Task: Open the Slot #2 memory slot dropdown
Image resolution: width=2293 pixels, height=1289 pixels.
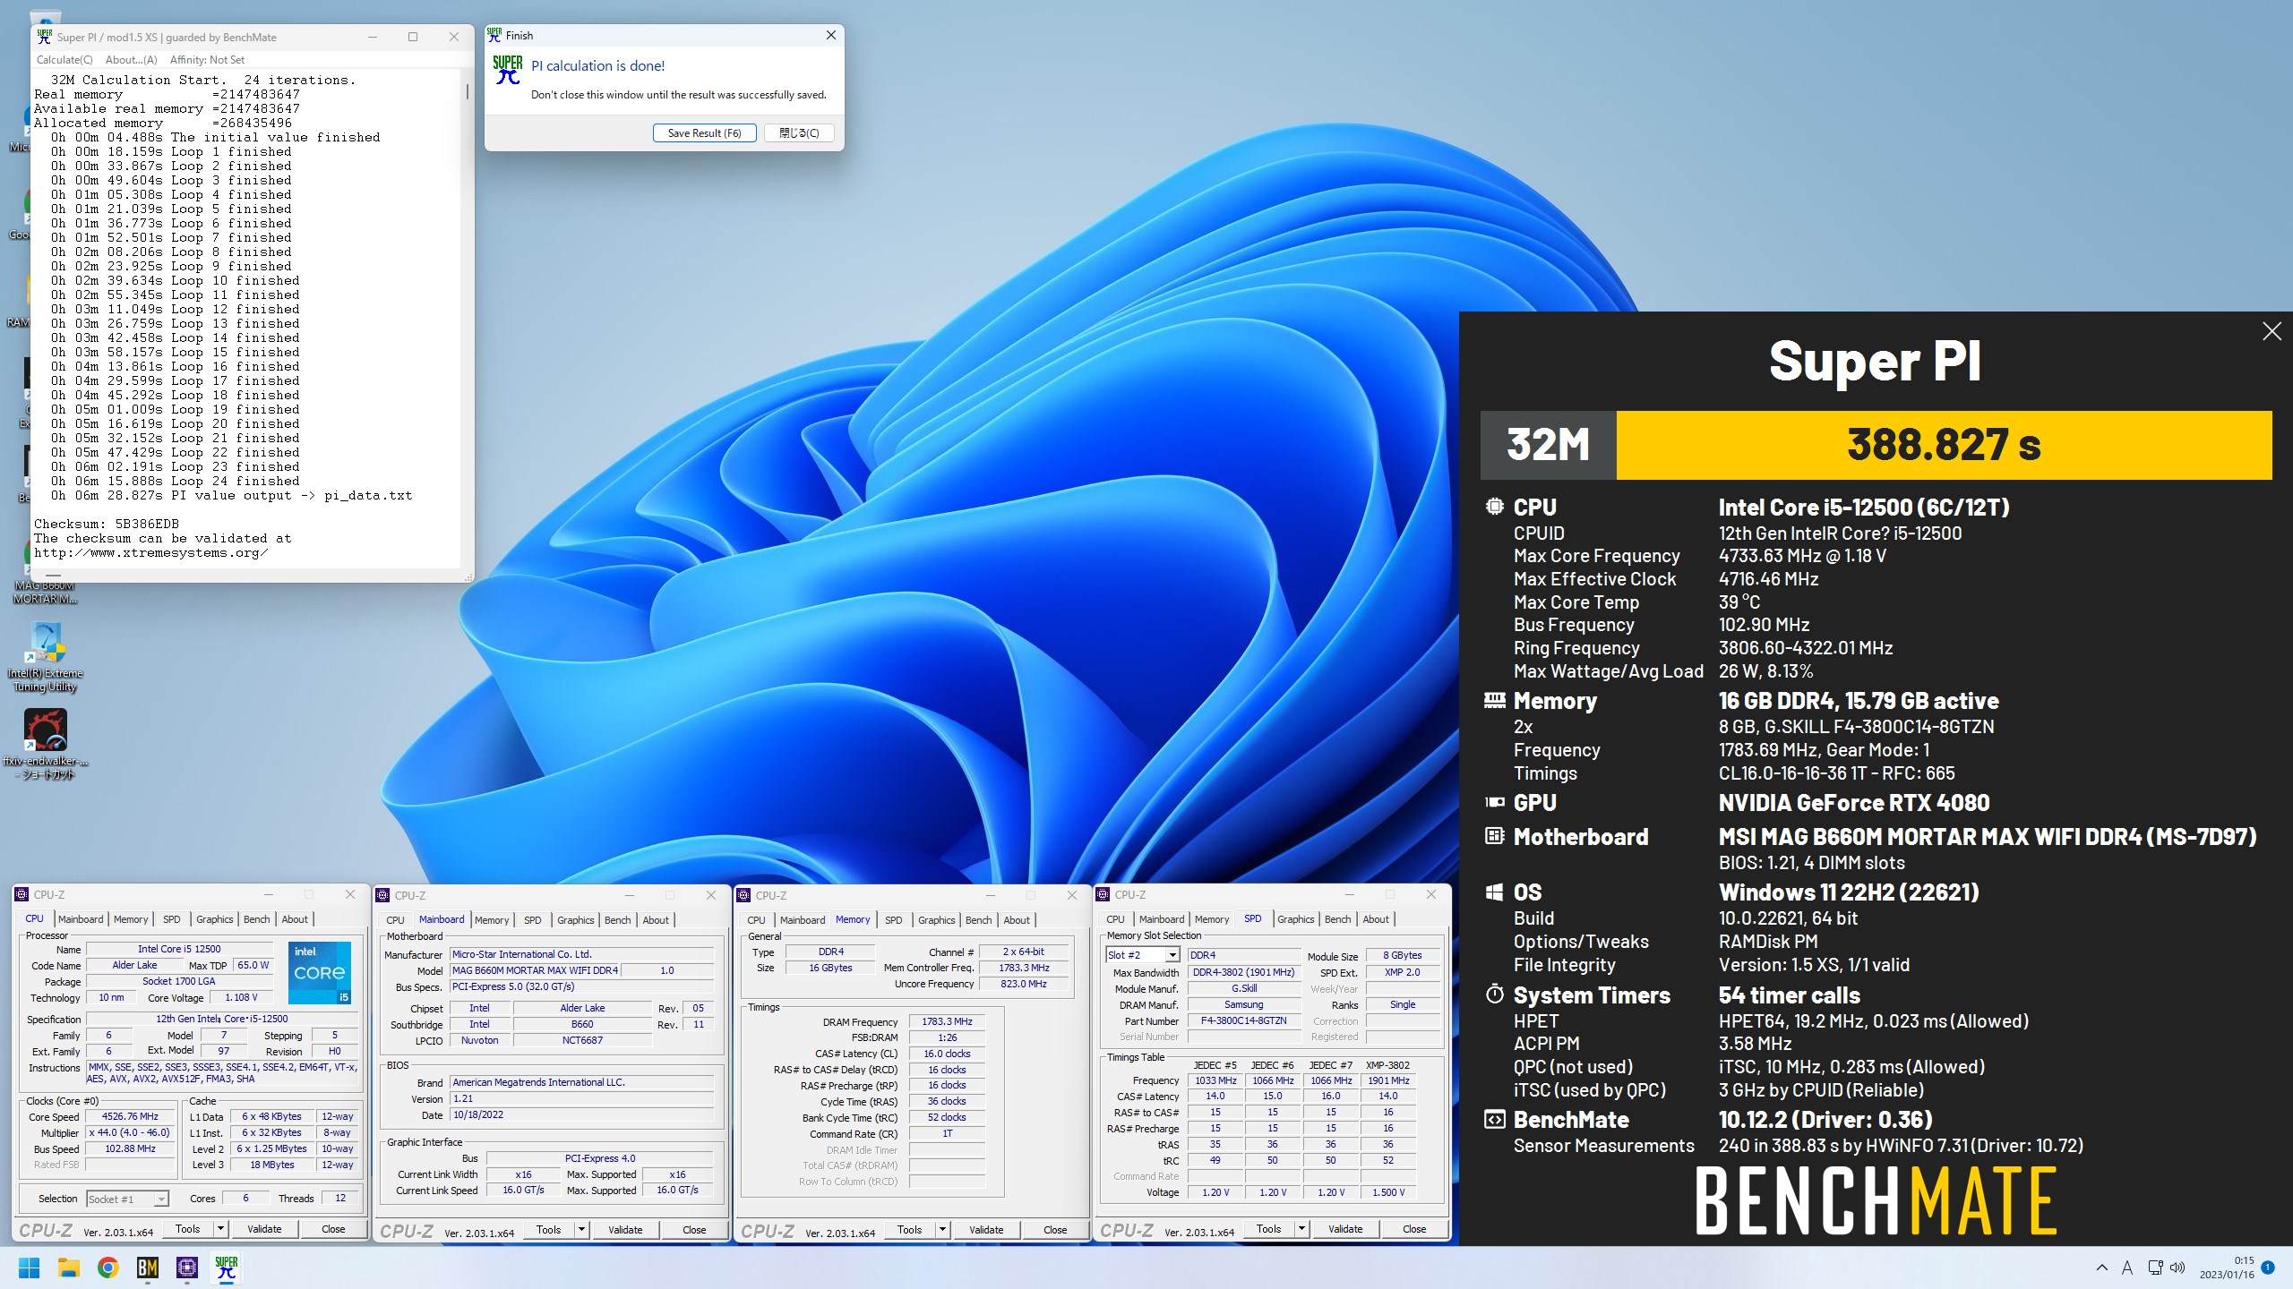Action: click(1142, 955)
